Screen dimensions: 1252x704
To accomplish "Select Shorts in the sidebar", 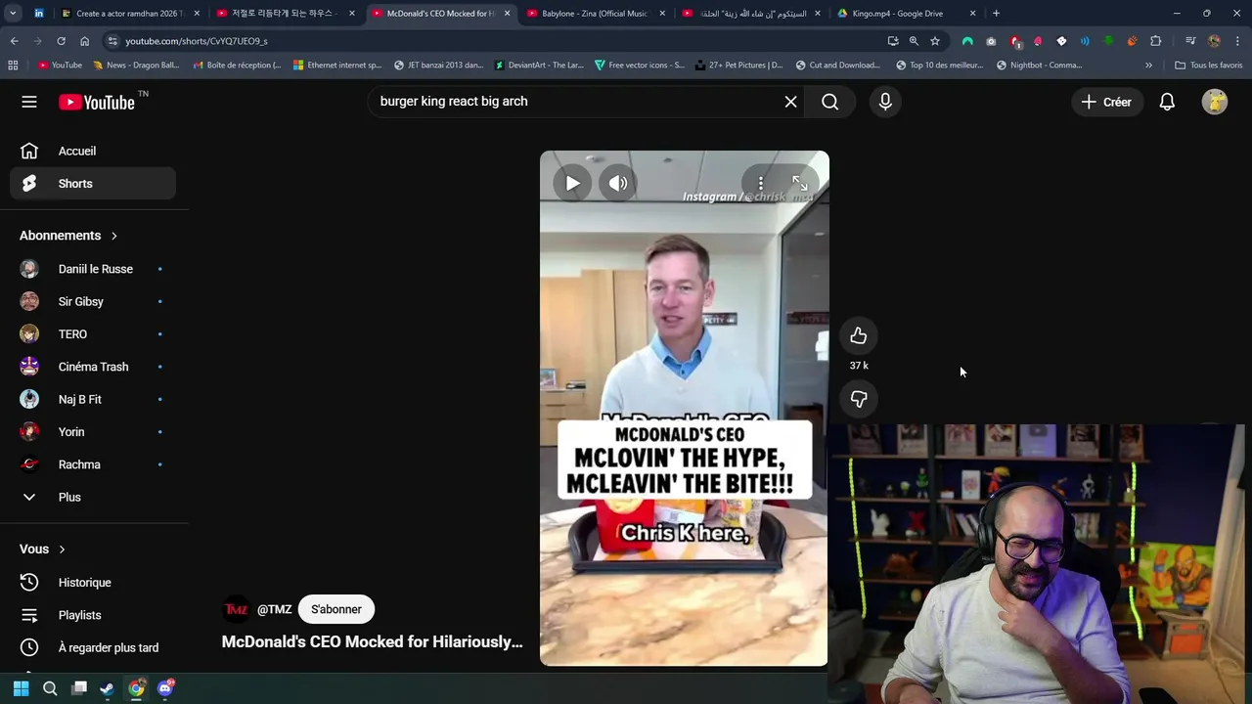I will point(93,184).
